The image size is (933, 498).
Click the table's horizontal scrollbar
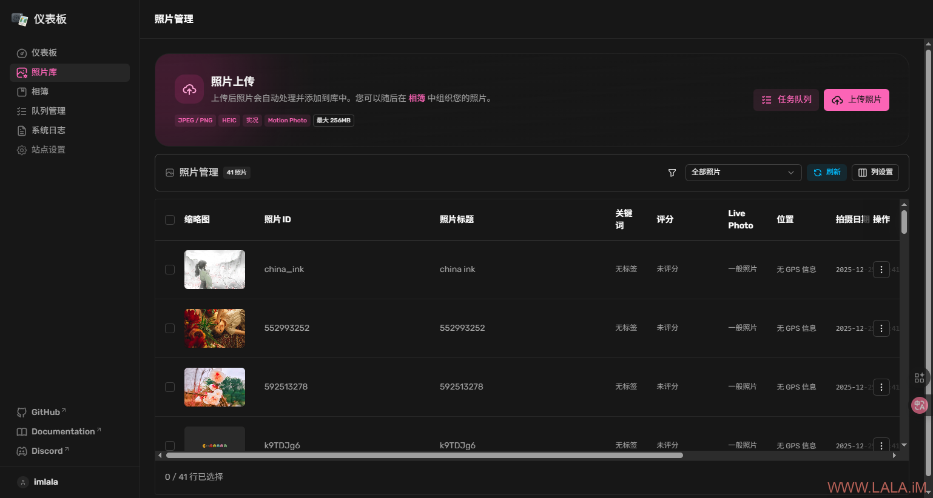tap(425, 455)
